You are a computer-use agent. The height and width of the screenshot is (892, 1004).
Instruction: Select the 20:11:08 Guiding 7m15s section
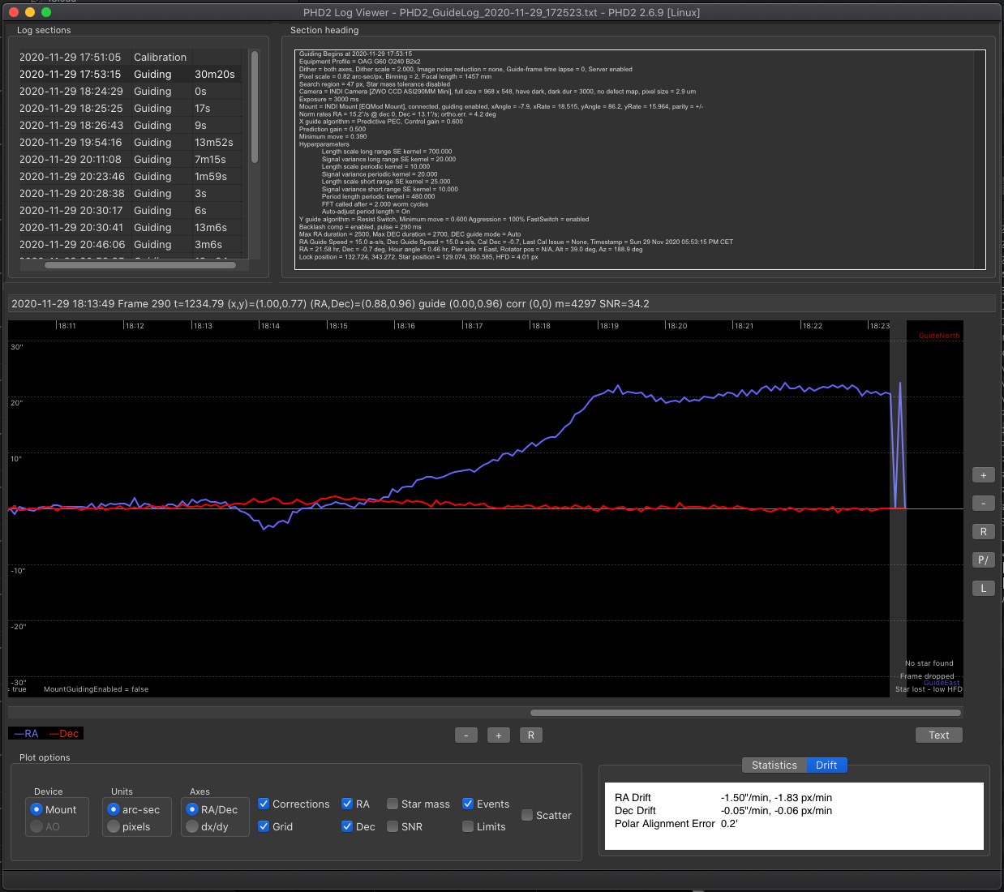tap(130, 159)
